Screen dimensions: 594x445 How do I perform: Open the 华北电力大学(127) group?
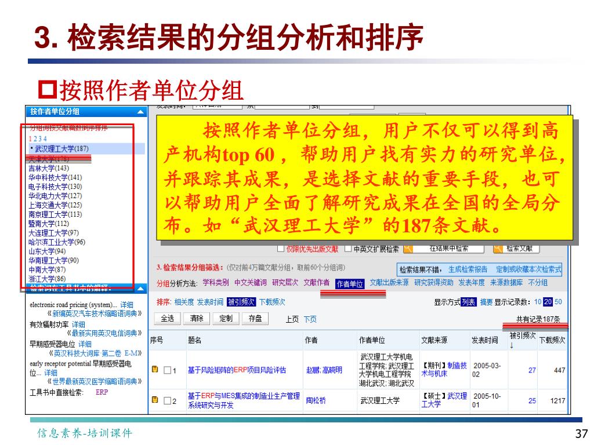(x=55, y=196)
